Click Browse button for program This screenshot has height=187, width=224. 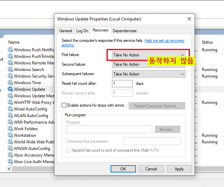[167, 130]
